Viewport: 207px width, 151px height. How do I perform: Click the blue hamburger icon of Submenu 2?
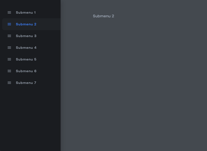pos(9,24)
